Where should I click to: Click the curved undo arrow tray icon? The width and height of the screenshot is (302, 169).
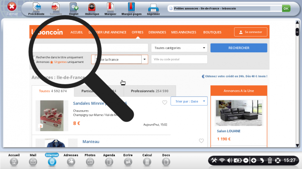pyautogui.click(x=262, y=160)
